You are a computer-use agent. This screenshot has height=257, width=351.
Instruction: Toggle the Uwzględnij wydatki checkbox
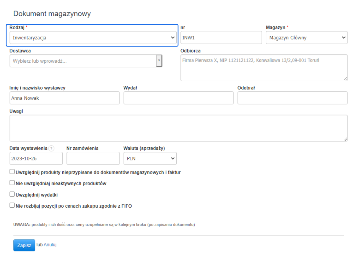[x=12, y=194]
